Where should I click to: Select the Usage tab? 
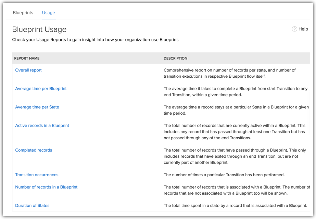click(x=48, y=13)
